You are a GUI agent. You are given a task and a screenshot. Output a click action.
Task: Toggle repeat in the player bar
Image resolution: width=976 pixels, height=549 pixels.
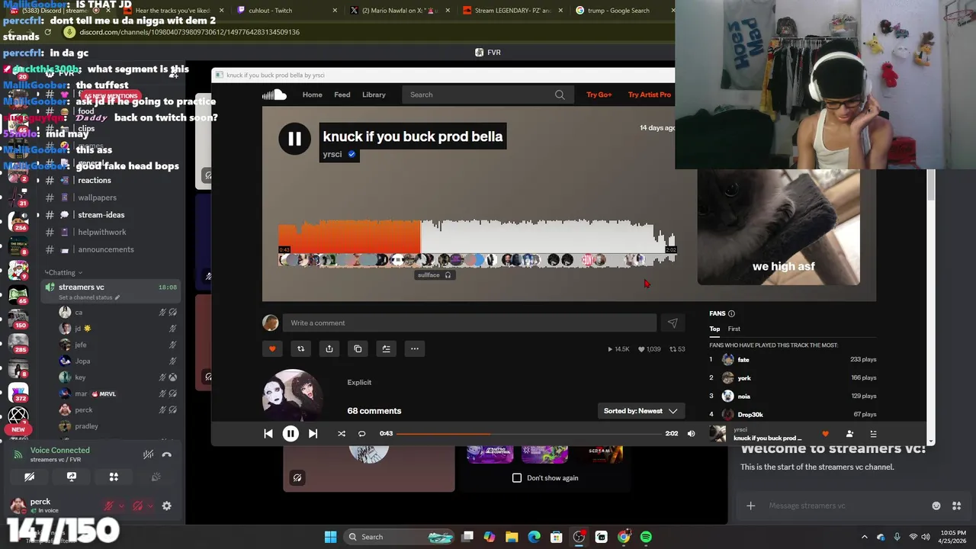click(x=362, y=433)
